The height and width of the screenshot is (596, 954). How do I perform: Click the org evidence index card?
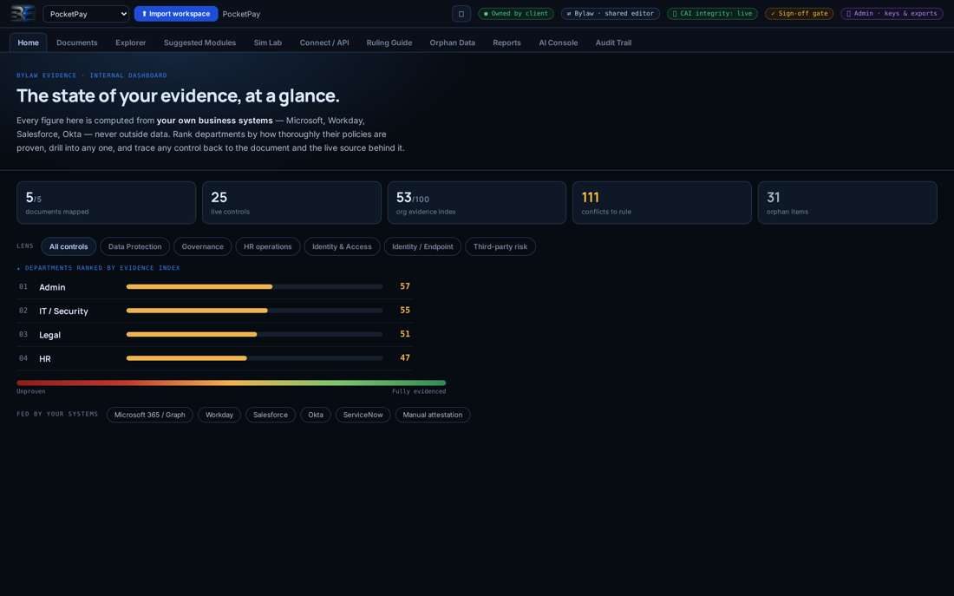(x=477, y=203)
